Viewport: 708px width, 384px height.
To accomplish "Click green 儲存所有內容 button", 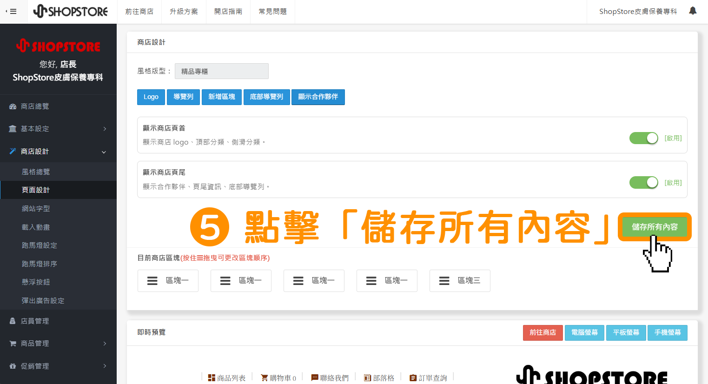I will [655, 227].
